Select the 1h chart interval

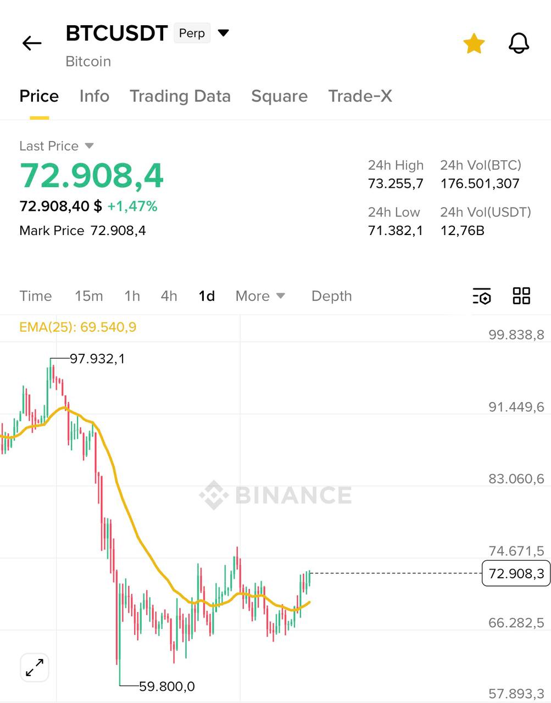tap(132, 296)
